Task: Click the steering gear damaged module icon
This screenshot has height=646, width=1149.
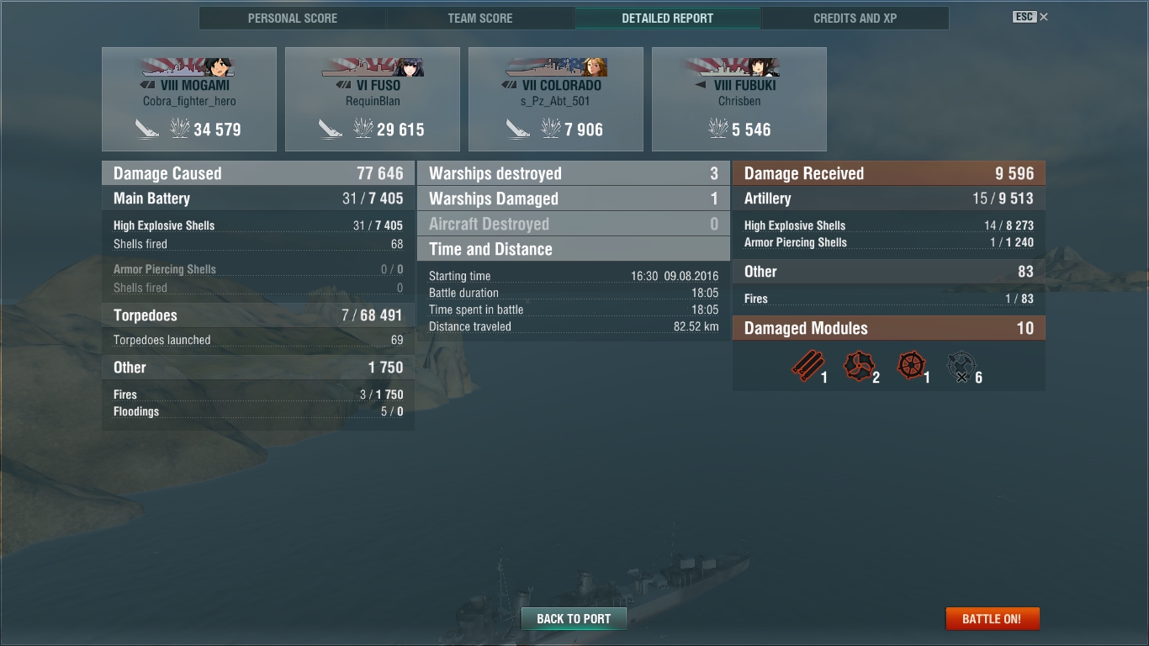Action: click(x=911, y=366)
